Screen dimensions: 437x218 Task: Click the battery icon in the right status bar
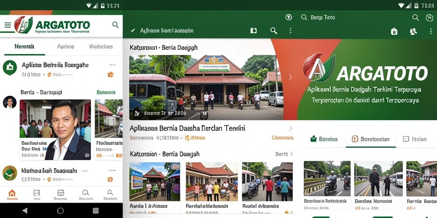click(x=416, y=5)
